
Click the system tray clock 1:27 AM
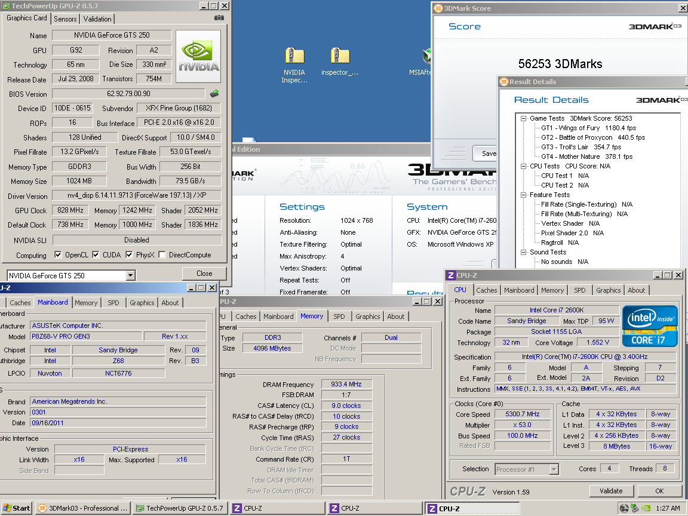668,508
